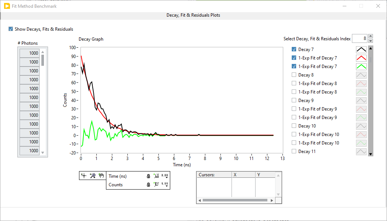
Task: Uncheck the green 1-Exp Fit of Decay 7
Action: tap(294, 66)
